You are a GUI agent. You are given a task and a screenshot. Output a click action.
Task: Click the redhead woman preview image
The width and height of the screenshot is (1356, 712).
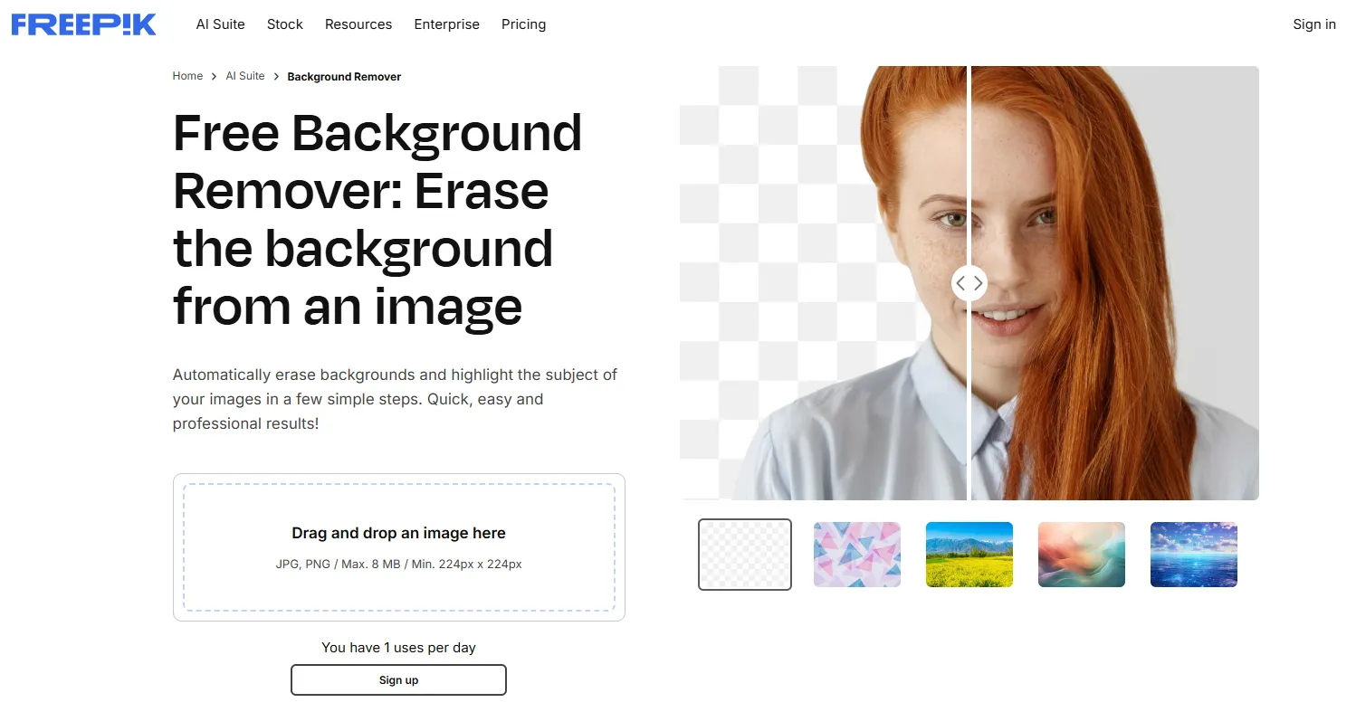[969, 283]
